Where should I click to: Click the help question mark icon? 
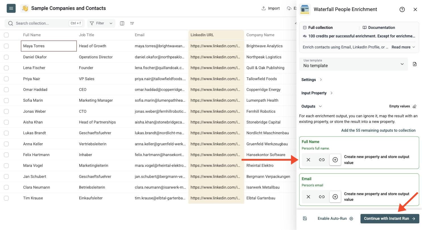tap(402, 9)
